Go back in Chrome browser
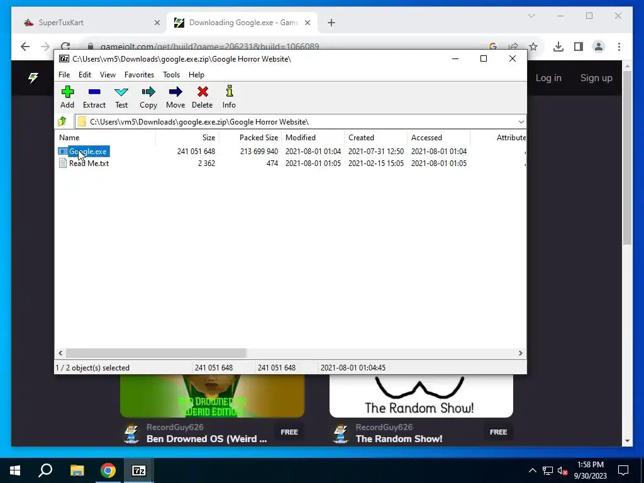Image resolution: width=644 pixels, height=483 pixels. [25, 47]
